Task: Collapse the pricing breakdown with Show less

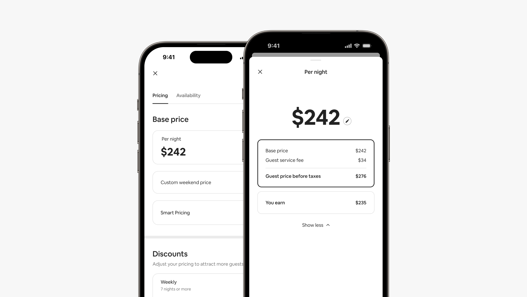Action: [316, 225]
